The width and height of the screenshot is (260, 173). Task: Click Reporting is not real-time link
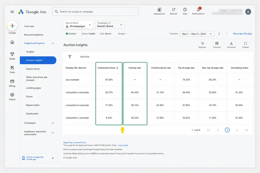click(x=75, y=142)
